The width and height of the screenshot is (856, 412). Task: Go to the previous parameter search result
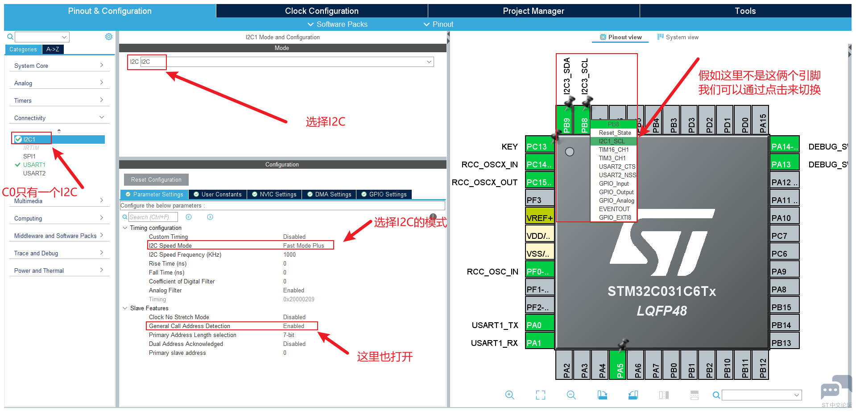click(x=189, y=217)
